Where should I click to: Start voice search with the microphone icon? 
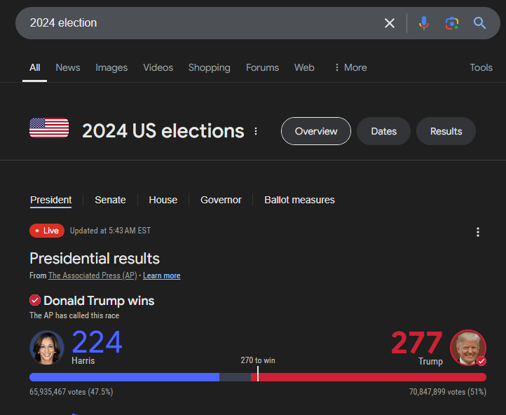coord(424,23)
